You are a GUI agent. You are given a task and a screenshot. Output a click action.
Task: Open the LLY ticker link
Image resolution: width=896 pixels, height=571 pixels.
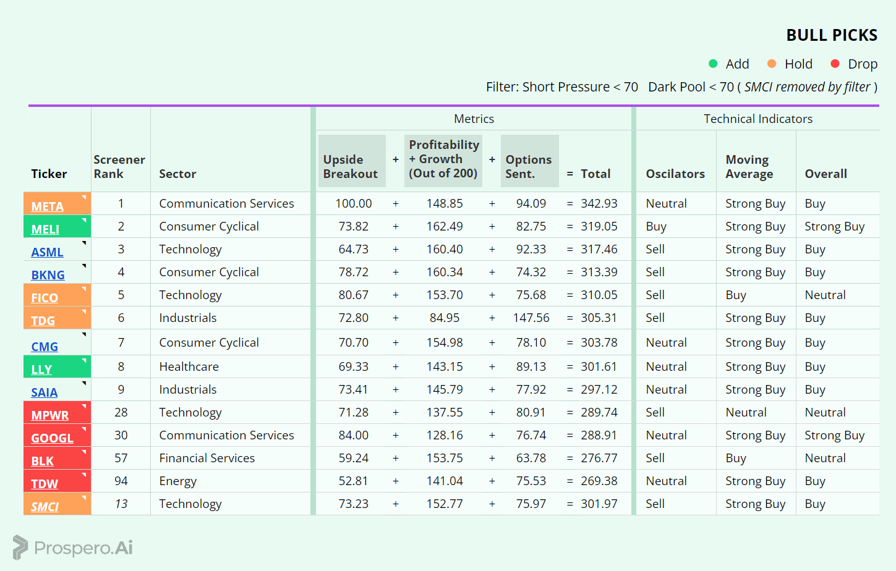pos(41,370)
